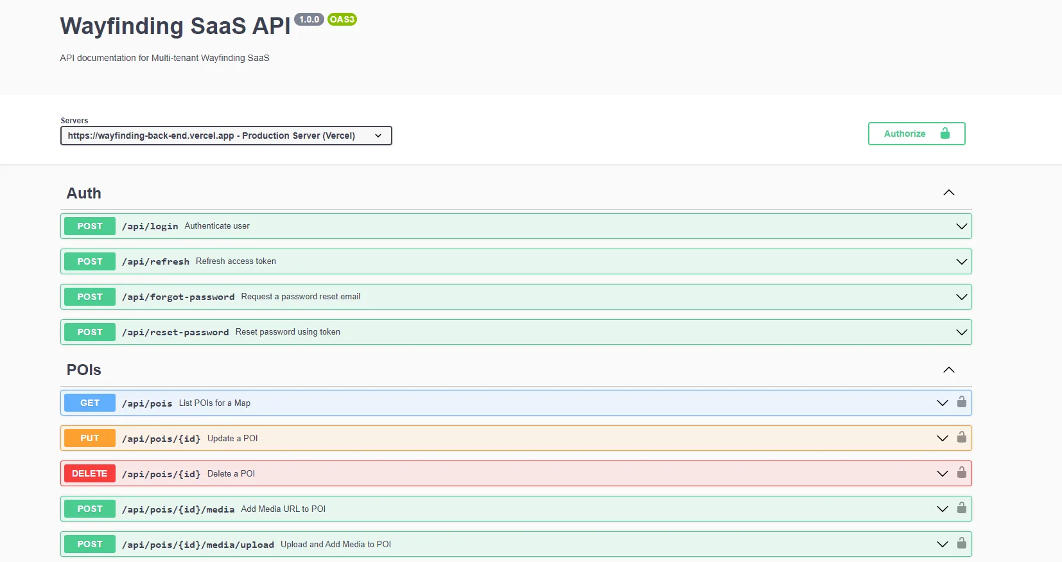Expand the /api/login endpoint arrow
The image size is (1062, 562).
pos(961,226)
